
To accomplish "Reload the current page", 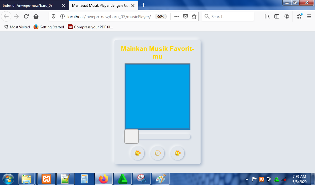I will pos(26,17).
